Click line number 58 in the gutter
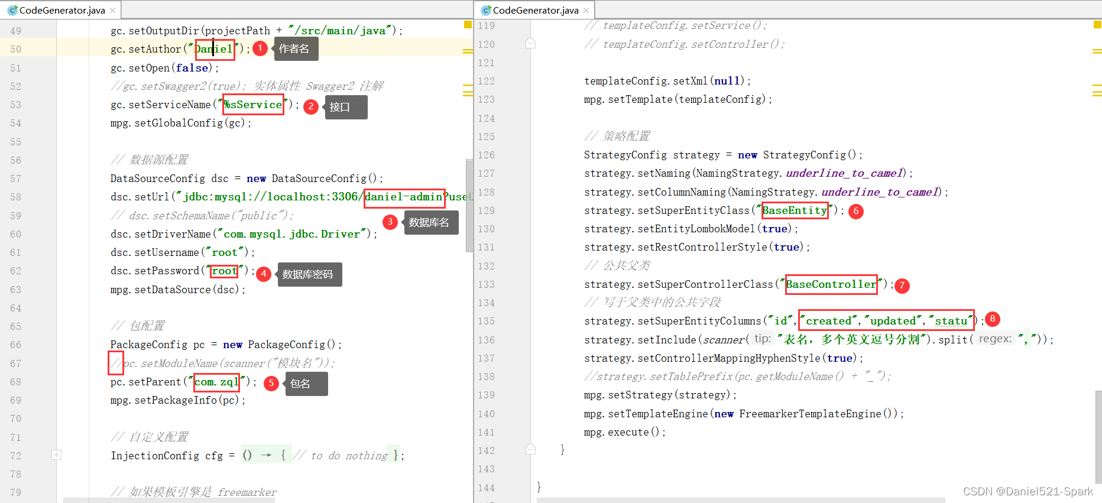The height and width of the screenshot is (503, 1102). tap(15, 197)
